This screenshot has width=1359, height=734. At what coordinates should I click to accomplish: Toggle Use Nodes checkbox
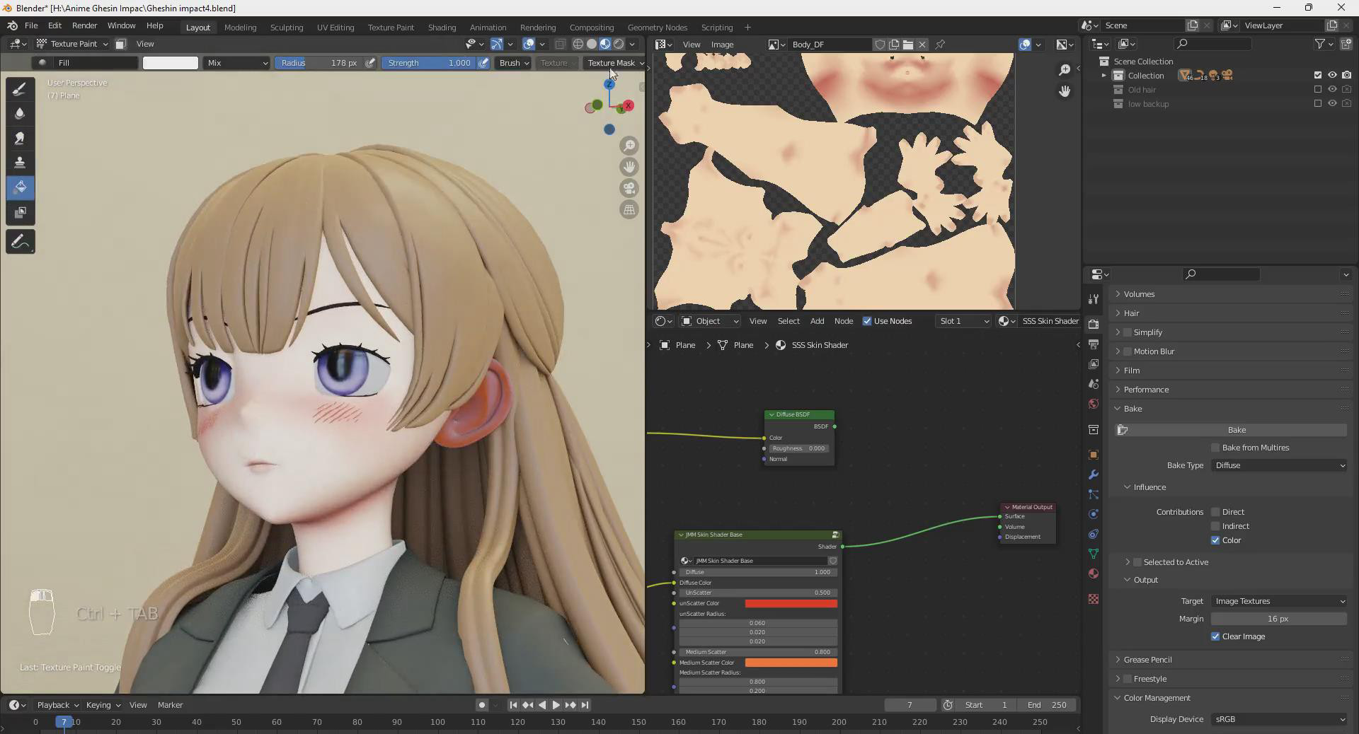[x=867, y=321]
